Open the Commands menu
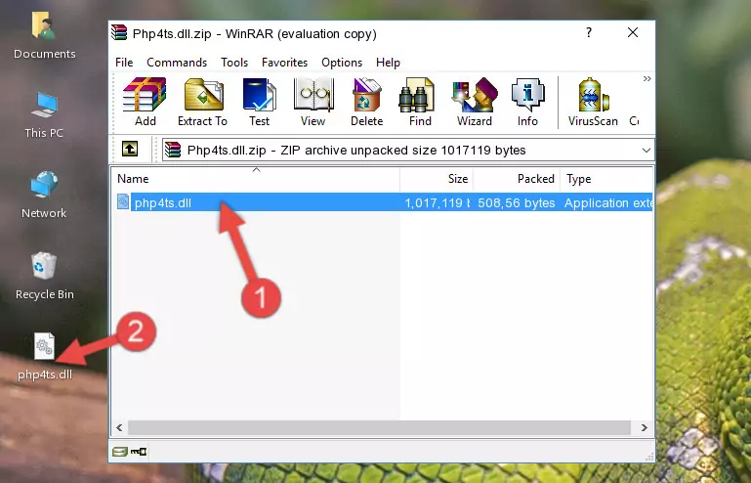This screenshot has height=483, width=751. click(177, 63)
